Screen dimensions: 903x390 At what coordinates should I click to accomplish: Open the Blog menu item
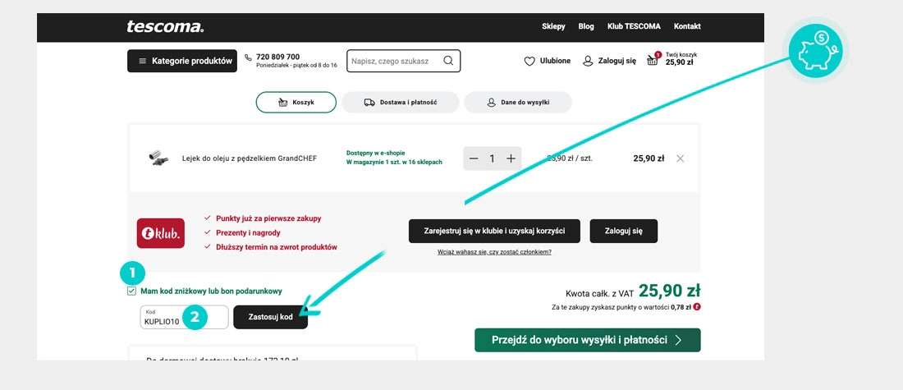586,26
